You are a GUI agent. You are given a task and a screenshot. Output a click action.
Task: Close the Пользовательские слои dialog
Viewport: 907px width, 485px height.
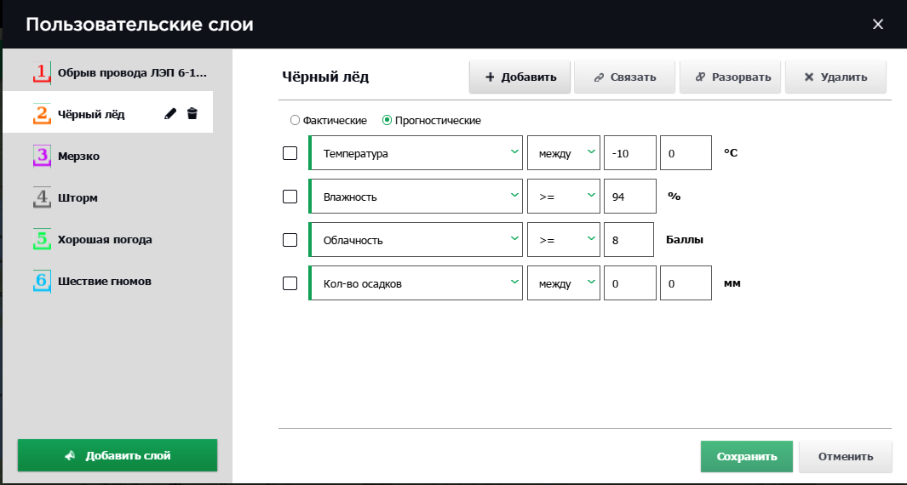[x=878, y=24]
